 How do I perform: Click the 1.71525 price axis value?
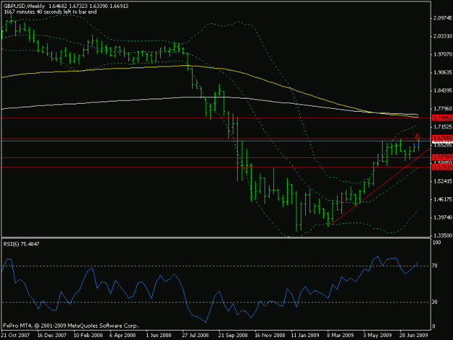[443, 127]
